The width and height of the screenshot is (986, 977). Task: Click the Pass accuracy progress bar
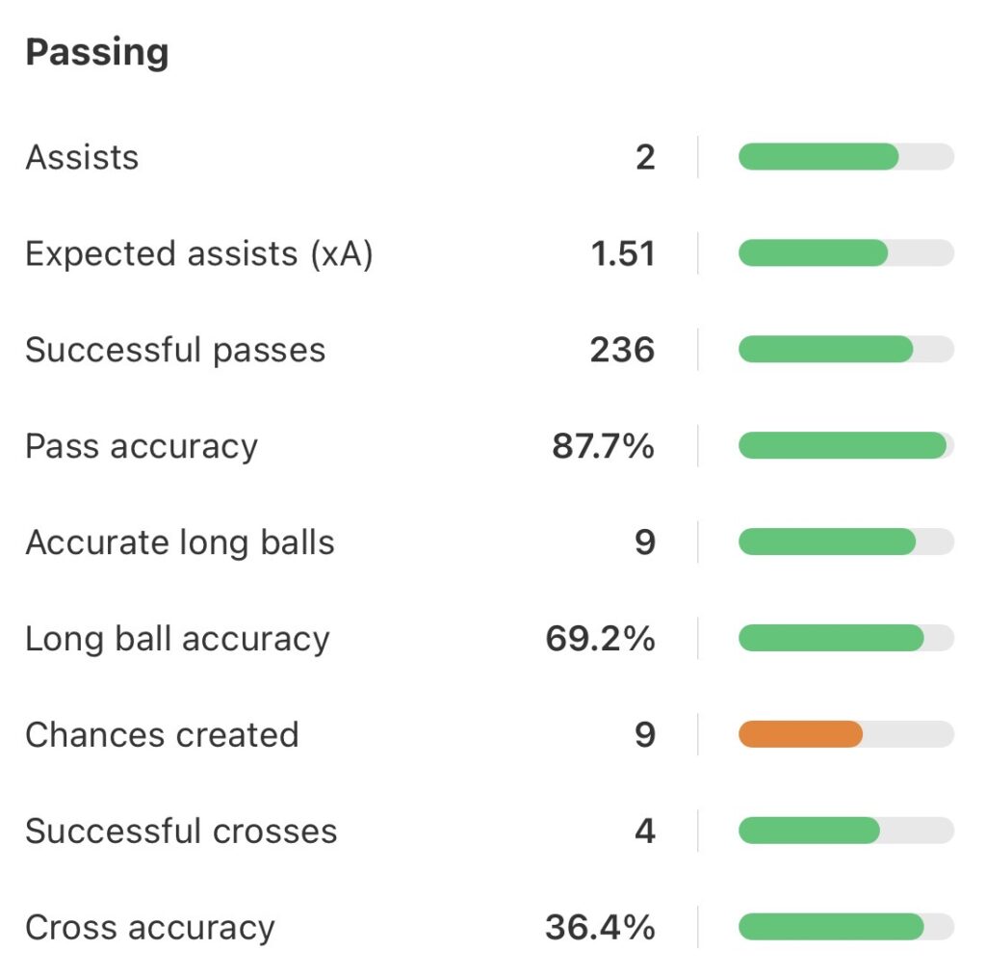pos(845,446)
